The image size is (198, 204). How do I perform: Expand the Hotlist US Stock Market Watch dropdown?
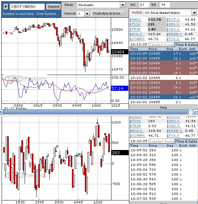[x=194, y=13]
